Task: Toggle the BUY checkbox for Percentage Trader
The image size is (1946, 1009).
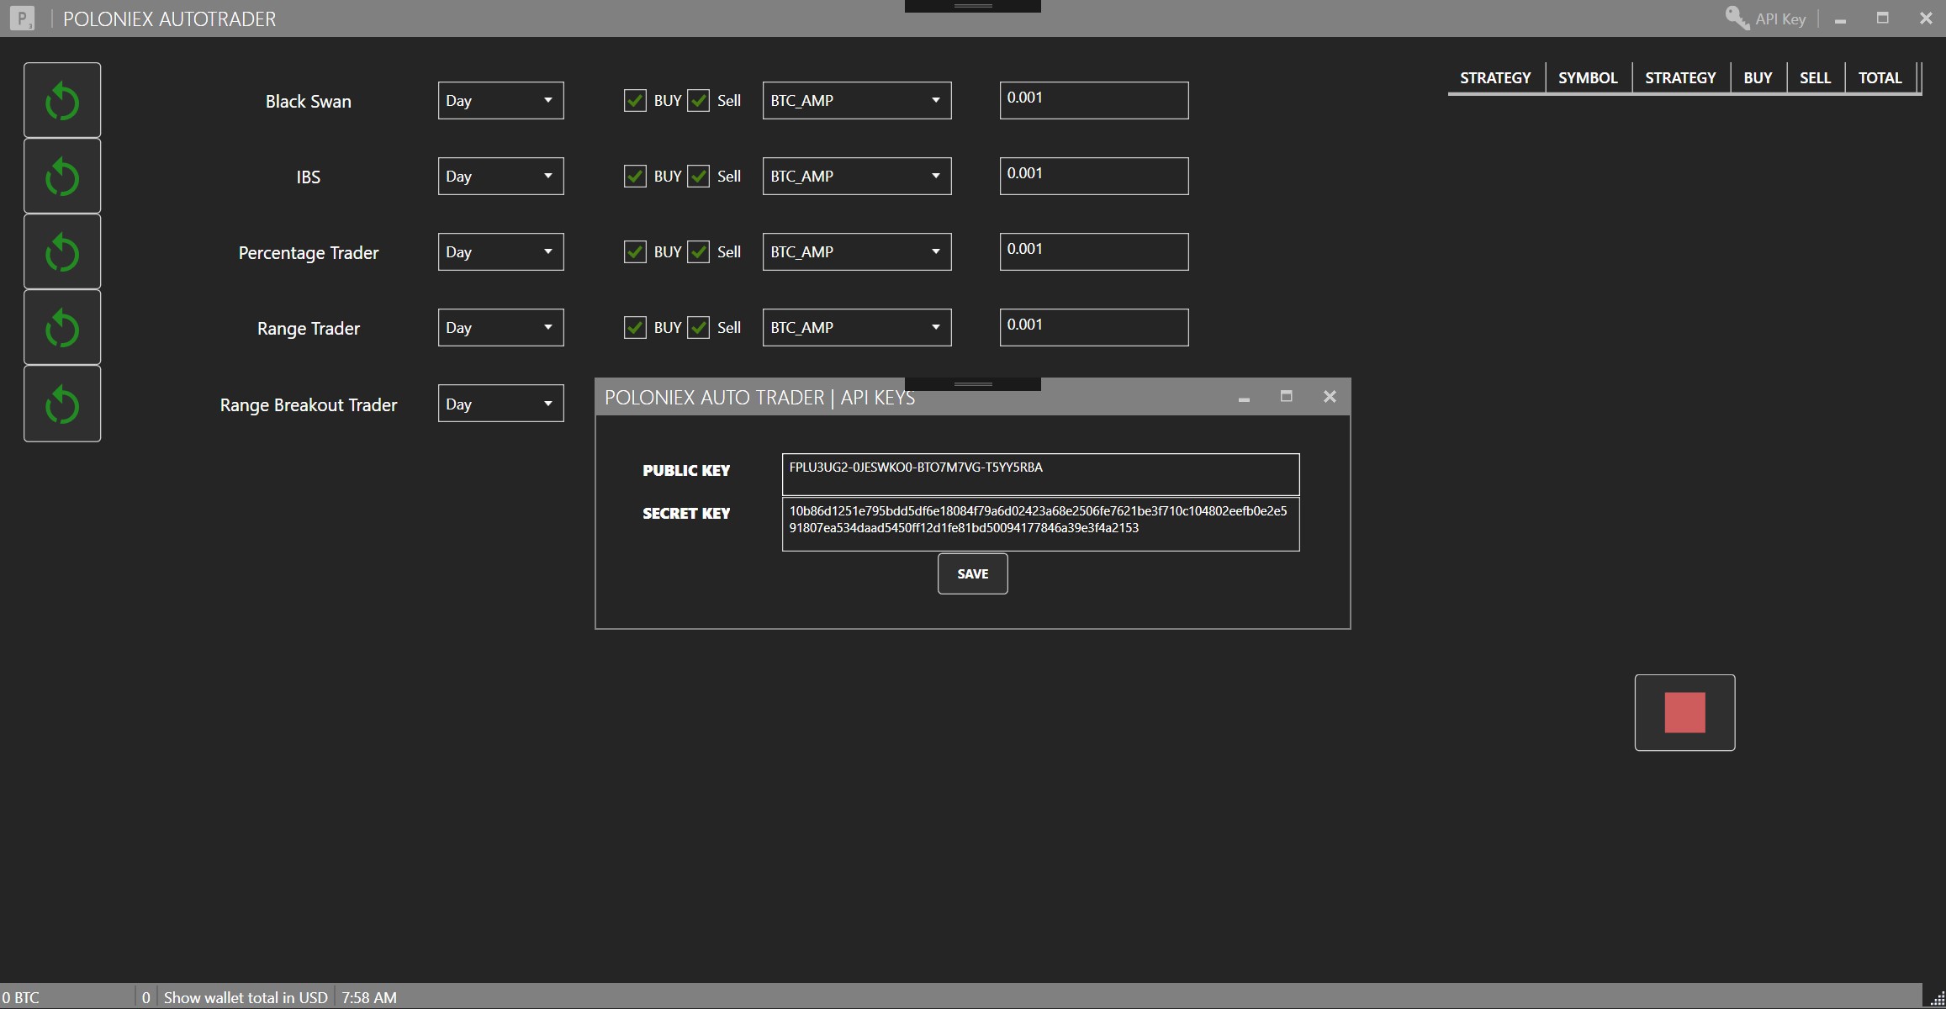Action: [x=635, y=252]
